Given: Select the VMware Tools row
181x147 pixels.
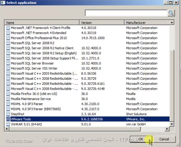Looking at the screenshot, I should tap(87, 119).
